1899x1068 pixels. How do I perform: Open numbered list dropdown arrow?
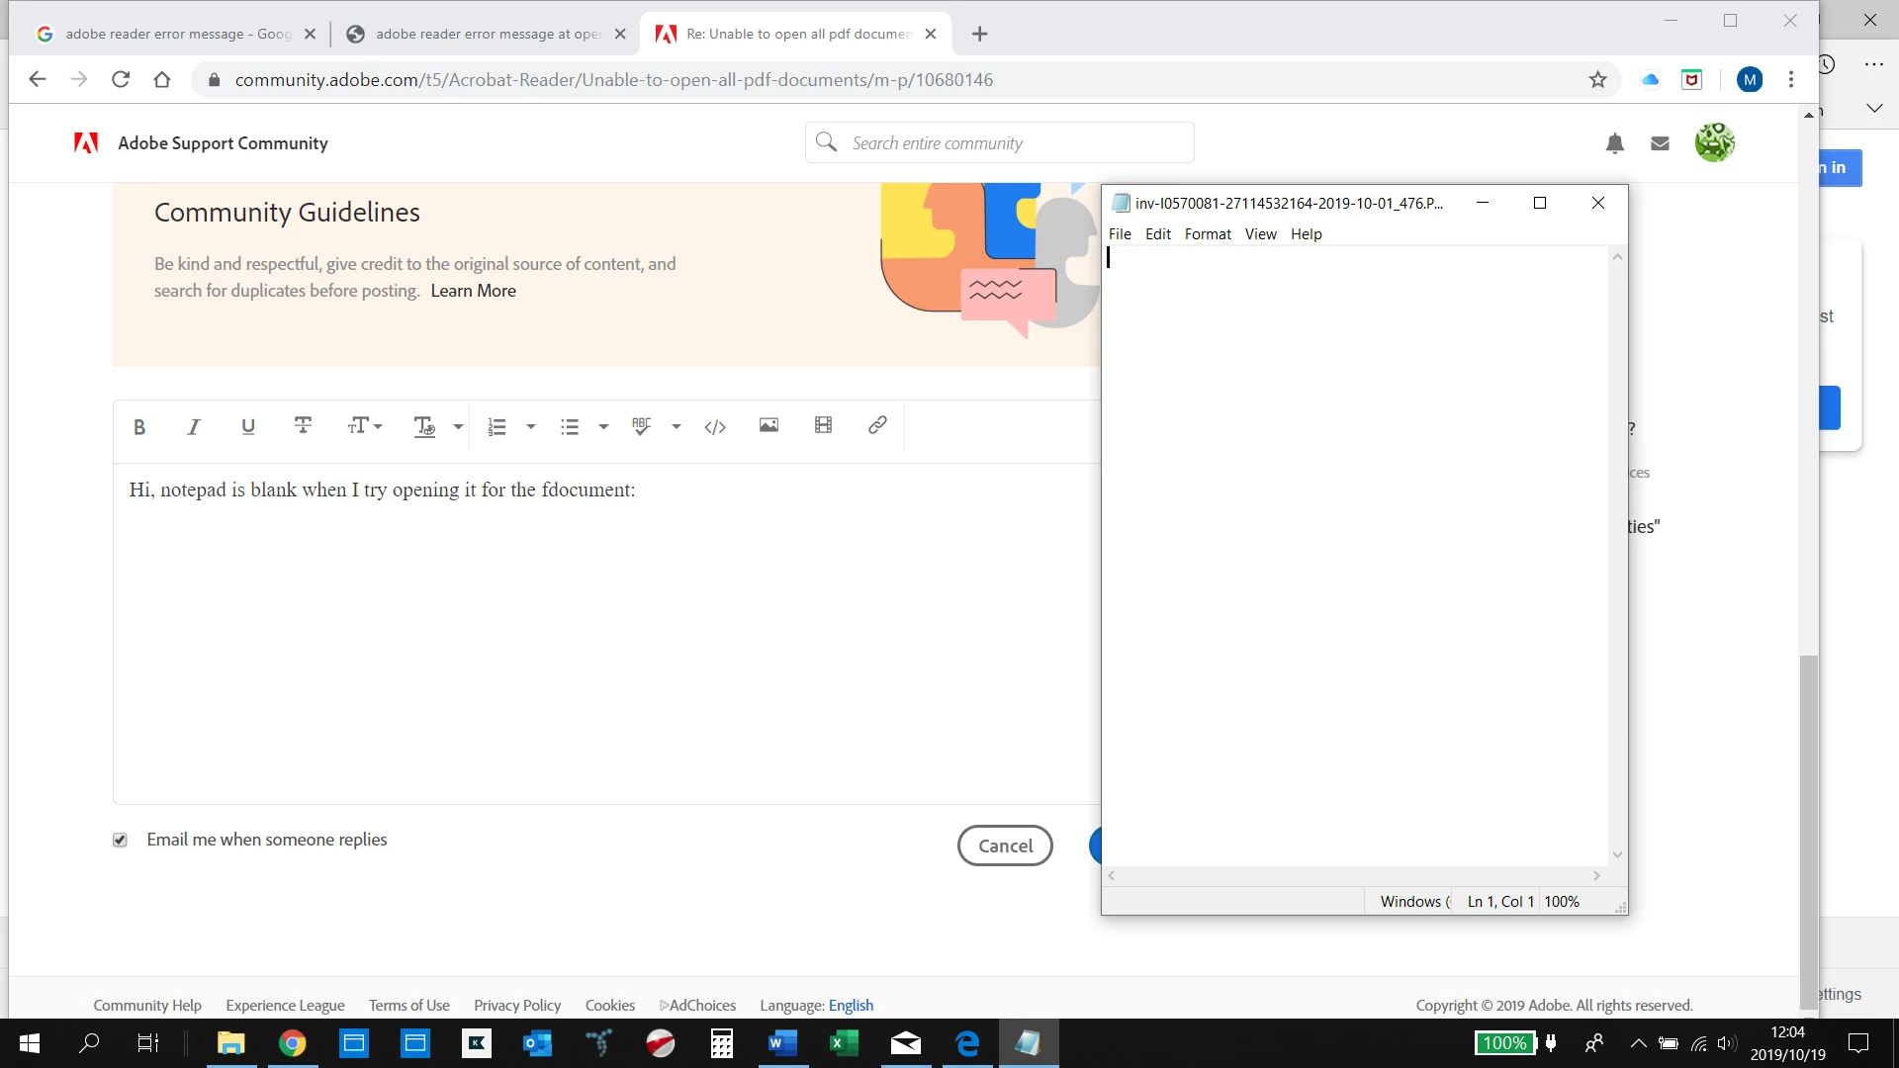[x=531, y=427]
